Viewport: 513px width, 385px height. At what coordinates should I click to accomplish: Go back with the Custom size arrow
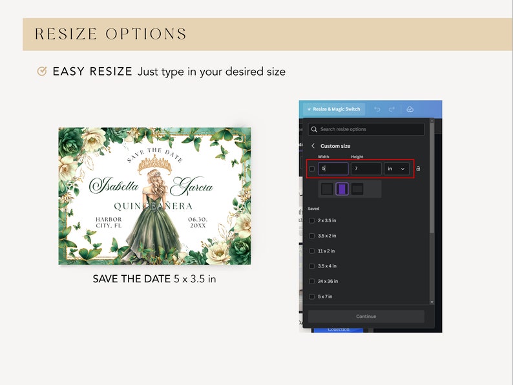click(x=313, y=146)
